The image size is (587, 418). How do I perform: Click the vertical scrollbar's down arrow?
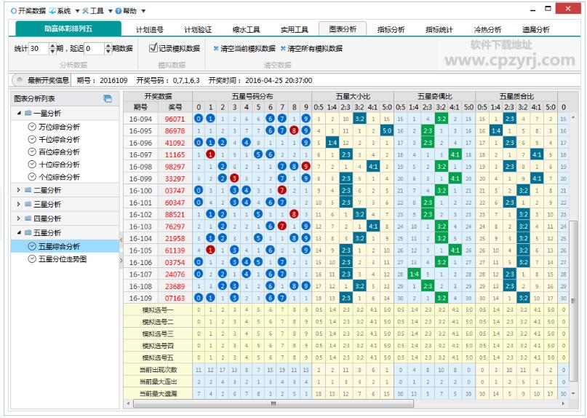(573, 394)
